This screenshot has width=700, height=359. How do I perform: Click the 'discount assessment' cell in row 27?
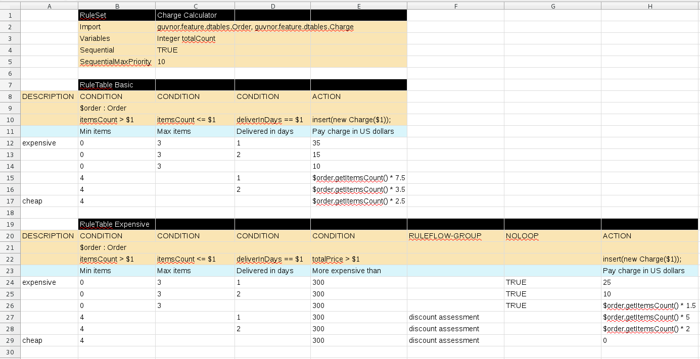[x=445, y=317]
